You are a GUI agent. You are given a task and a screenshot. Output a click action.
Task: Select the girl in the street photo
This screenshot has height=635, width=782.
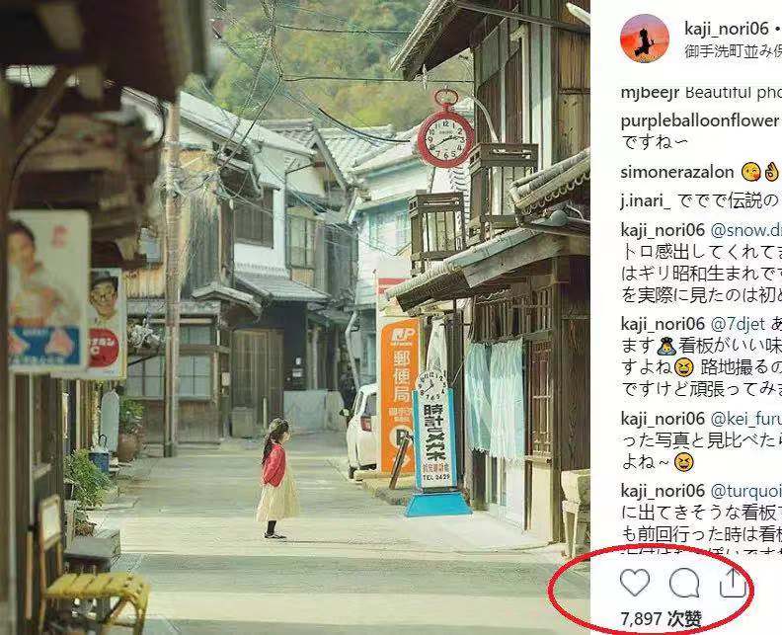(276, 479)
